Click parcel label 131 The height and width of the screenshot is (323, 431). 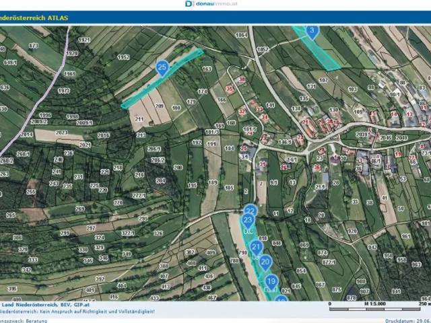coord(311,87)
